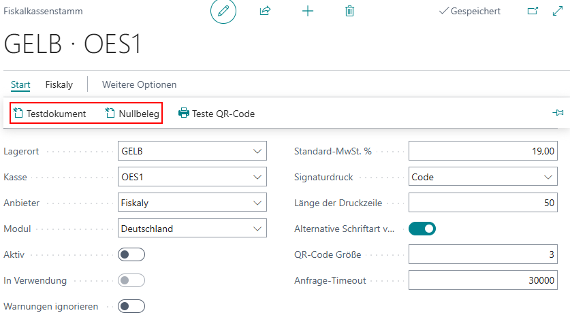This screenshot has height=315, width=570.
Task: Switch to the Fiskaly tab
Action: pos(59,84)
